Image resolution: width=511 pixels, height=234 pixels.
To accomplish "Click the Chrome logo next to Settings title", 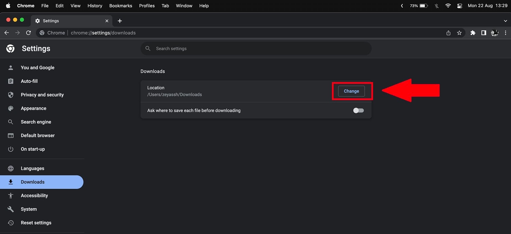I will [x=11, y=48].
